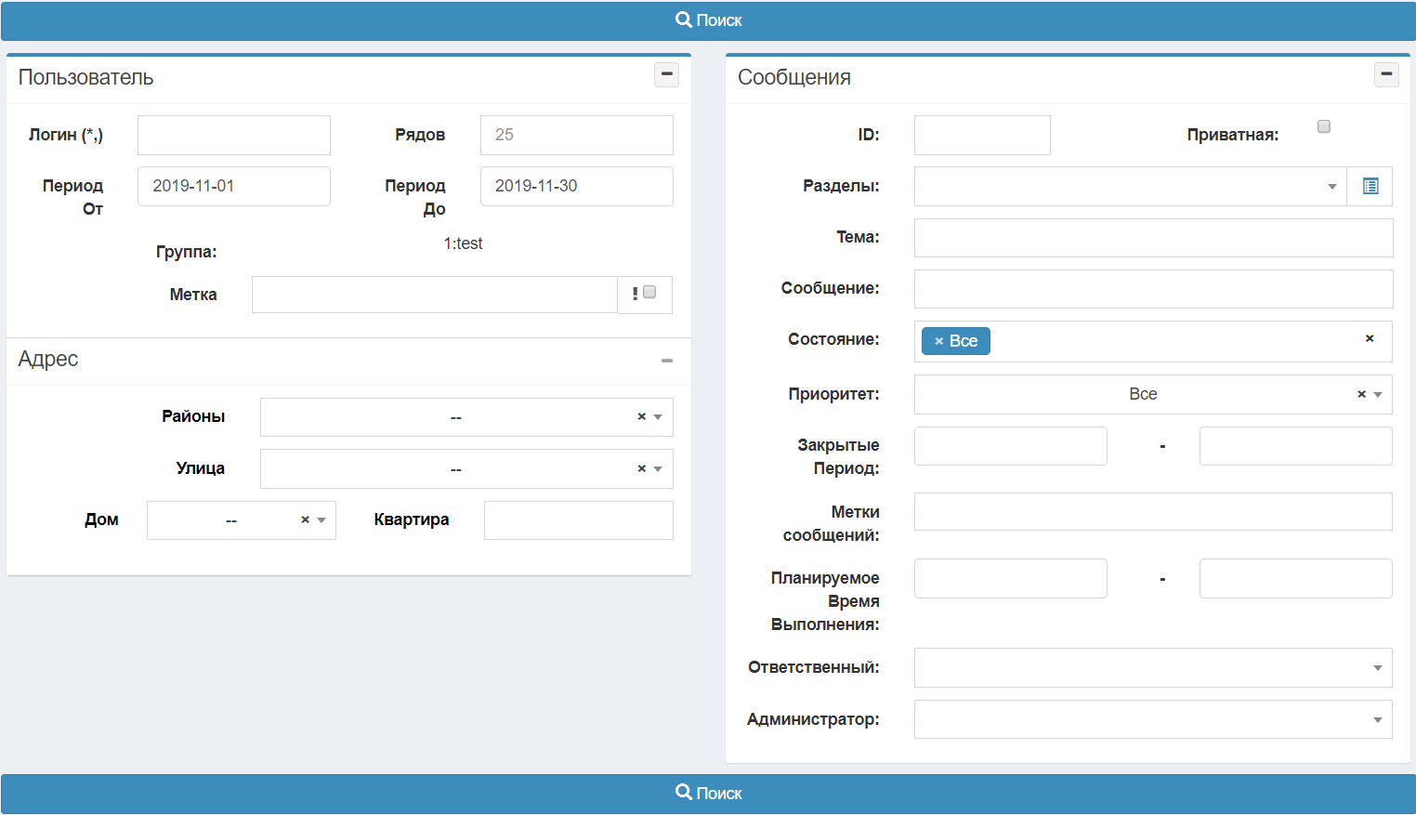The height and width of the screenshot is (815, 1416).
Task: Click the list icon beside Разделы field
Action: [1370, 186]
